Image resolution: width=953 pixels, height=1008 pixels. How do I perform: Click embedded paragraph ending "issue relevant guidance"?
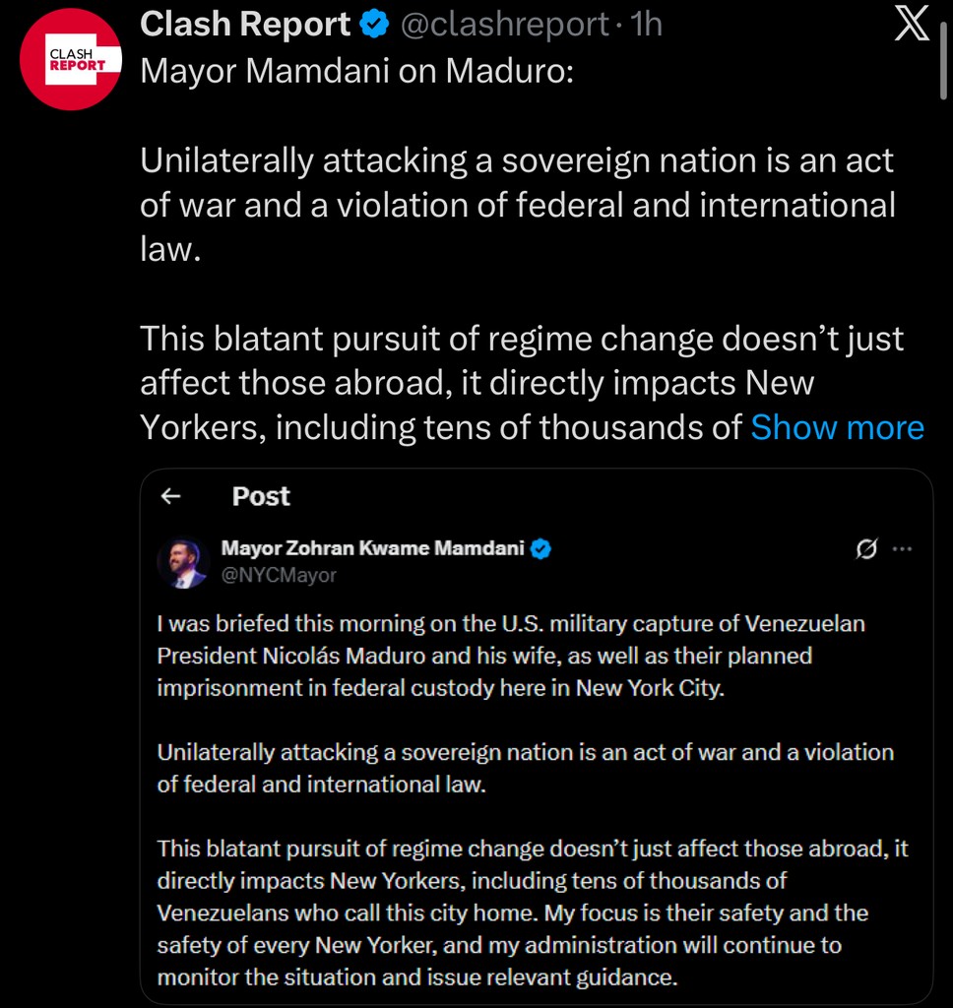coord(532,913)
